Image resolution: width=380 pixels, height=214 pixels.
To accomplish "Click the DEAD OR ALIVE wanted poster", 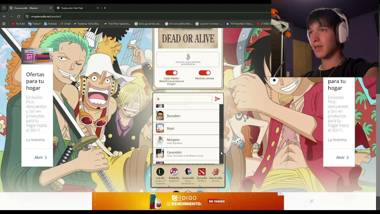I will pyautogui.click(x=188, y=38).
